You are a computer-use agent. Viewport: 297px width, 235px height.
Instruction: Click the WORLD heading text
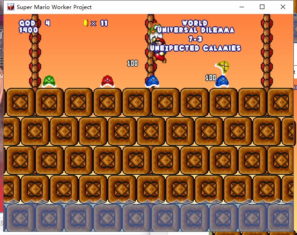coord(195,23)
